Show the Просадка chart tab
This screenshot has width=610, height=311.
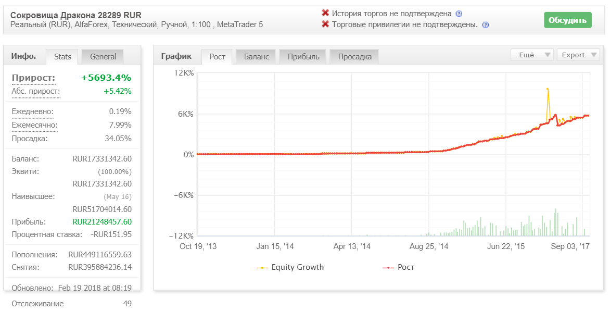point(354,57)
